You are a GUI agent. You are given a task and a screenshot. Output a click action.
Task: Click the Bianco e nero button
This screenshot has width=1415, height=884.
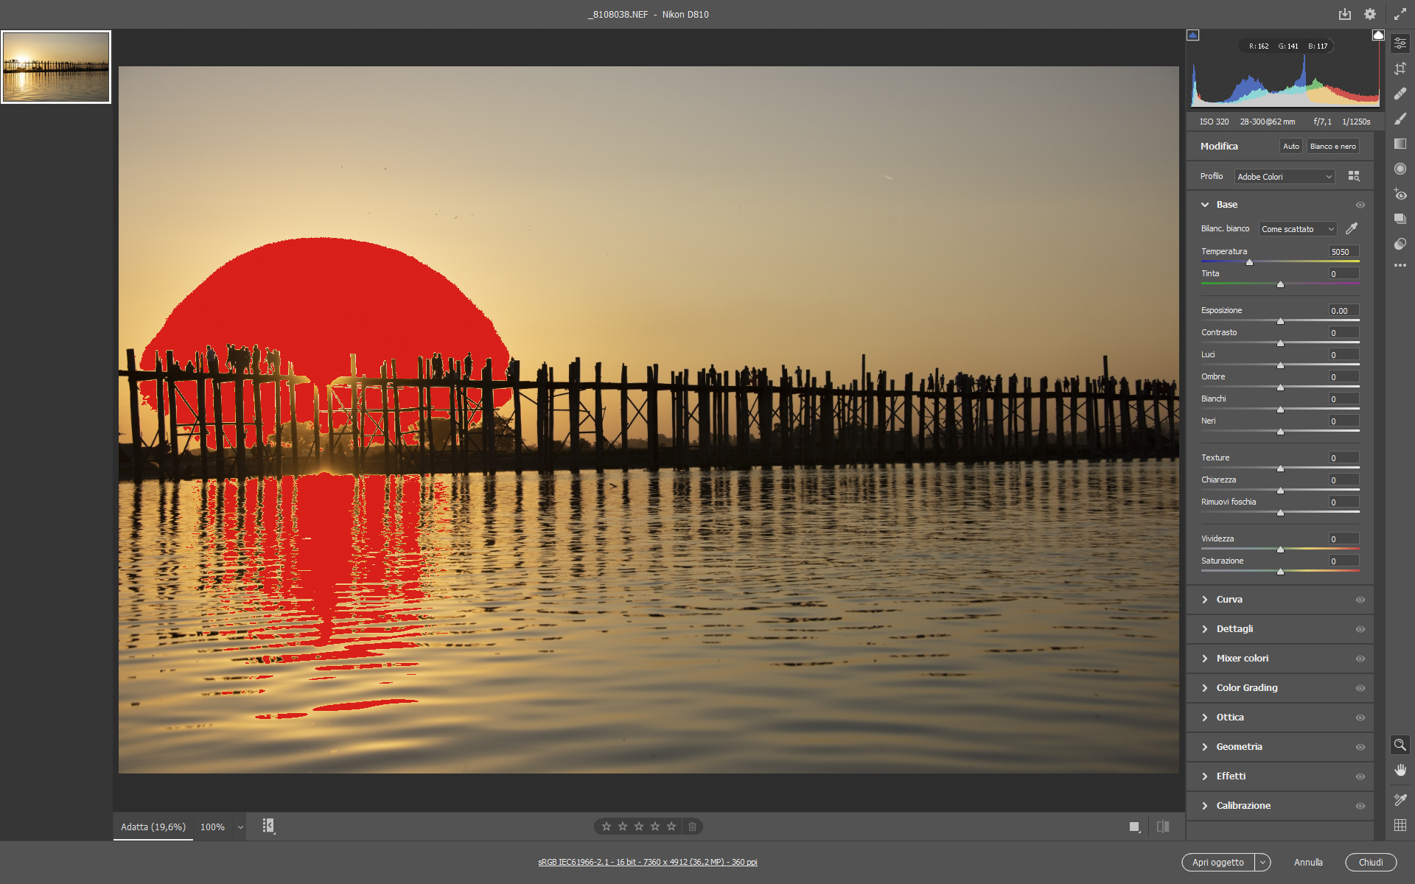1332,146
